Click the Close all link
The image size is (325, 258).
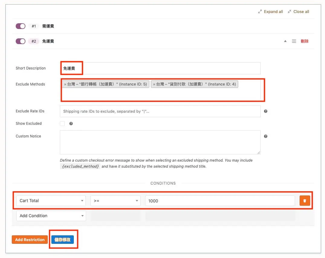pos(298,11)
